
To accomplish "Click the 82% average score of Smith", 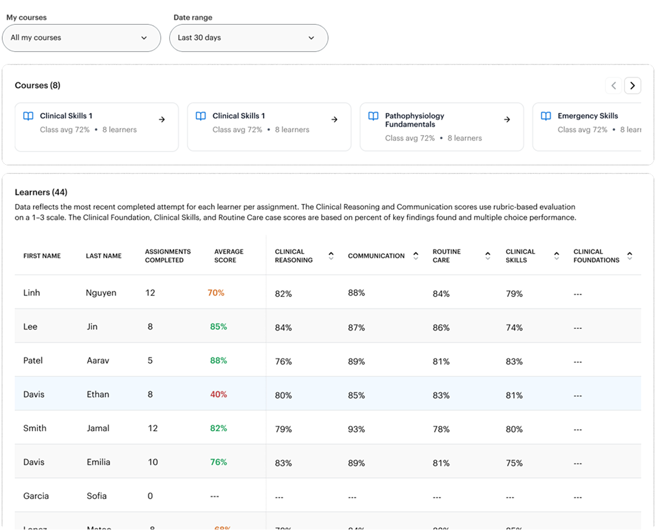I will tap(218, 428).
